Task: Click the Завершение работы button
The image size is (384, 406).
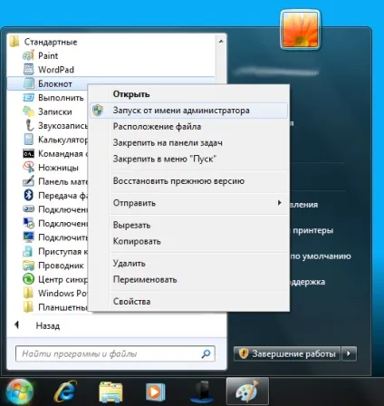Action: 287,353
